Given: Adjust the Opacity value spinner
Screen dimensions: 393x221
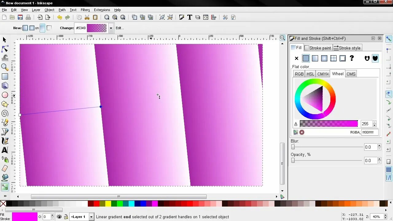Looking at the screenshot, I should coord(379,161).
